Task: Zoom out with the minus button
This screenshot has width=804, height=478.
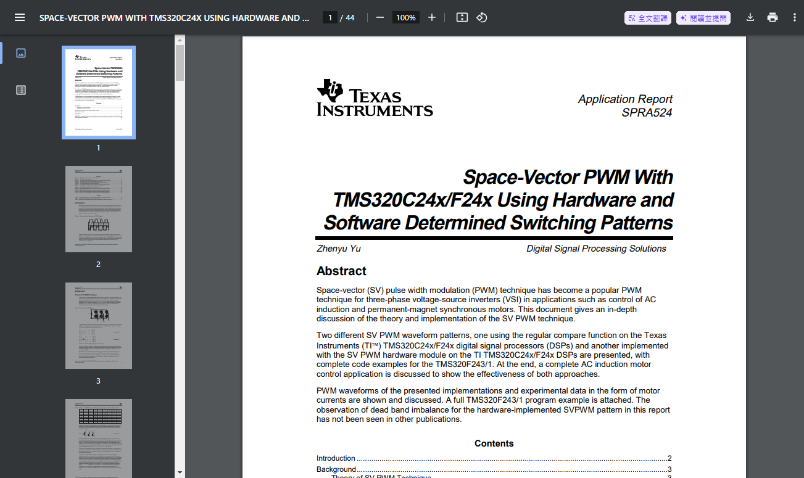Action: click(x=380, y=17)
